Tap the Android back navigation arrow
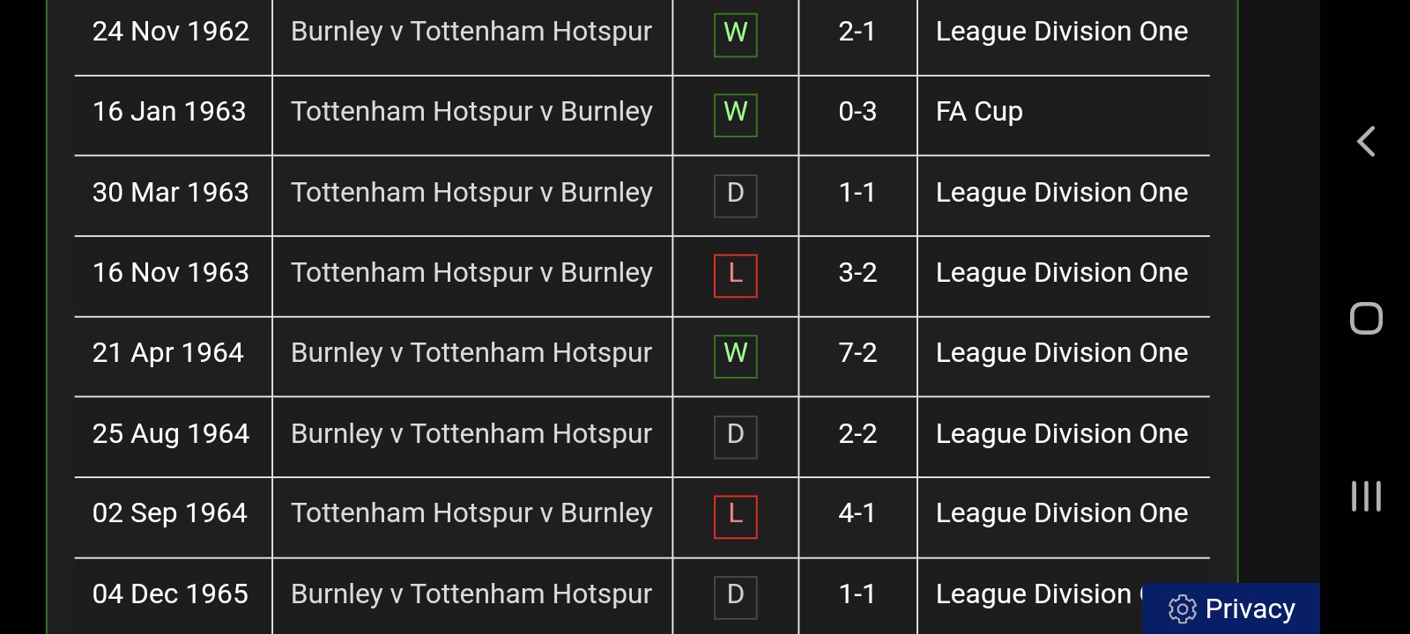Image resolution: width=1410 pixels, height=634 pixels. tap(1366, 141)
